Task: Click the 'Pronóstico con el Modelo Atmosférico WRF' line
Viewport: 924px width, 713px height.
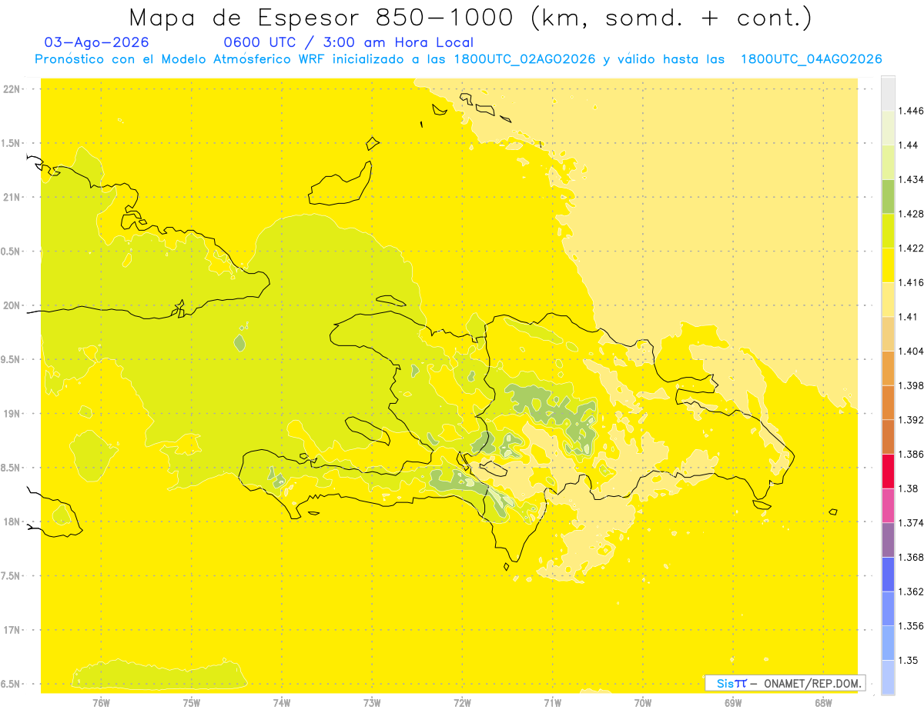Action: 458,59
